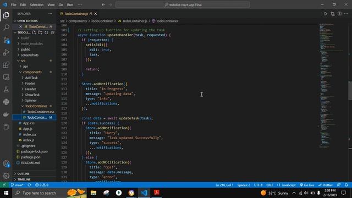Click the main branch indicator in status bar
The width and height of the screenshot is (352, 198).
click(17, 185)
